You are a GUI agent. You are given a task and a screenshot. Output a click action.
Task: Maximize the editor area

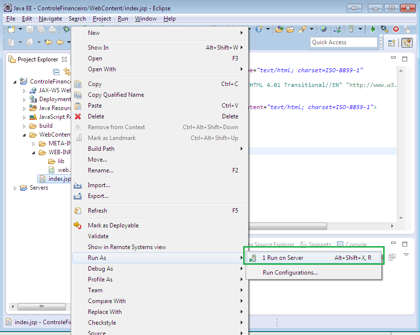click(405, 58)
